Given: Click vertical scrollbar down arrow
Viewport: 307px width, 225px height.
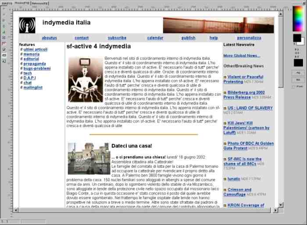Looking at the screenshot, I should point(281,205).
